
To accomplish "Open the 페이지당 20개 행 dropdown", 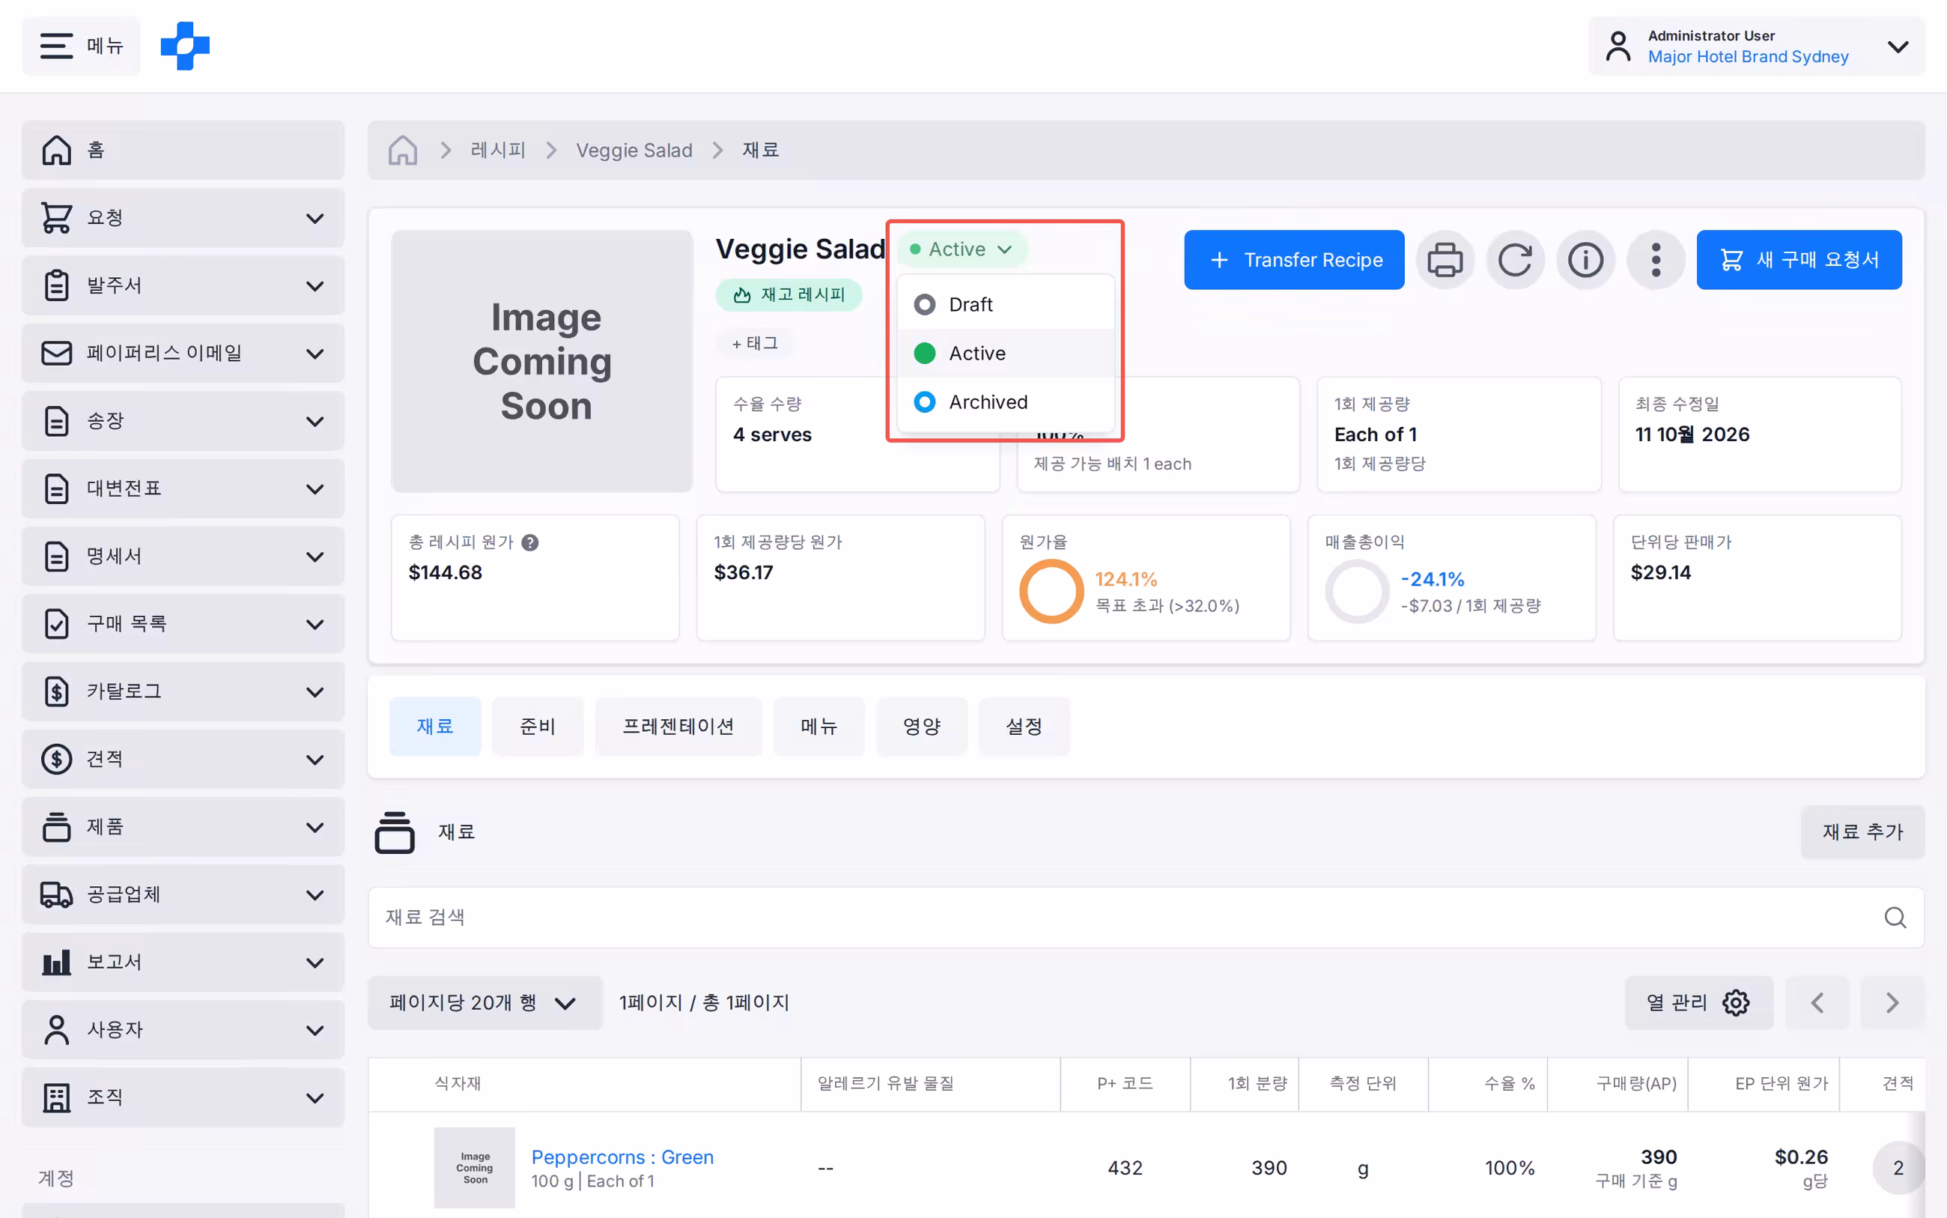I will (485, 1002).
